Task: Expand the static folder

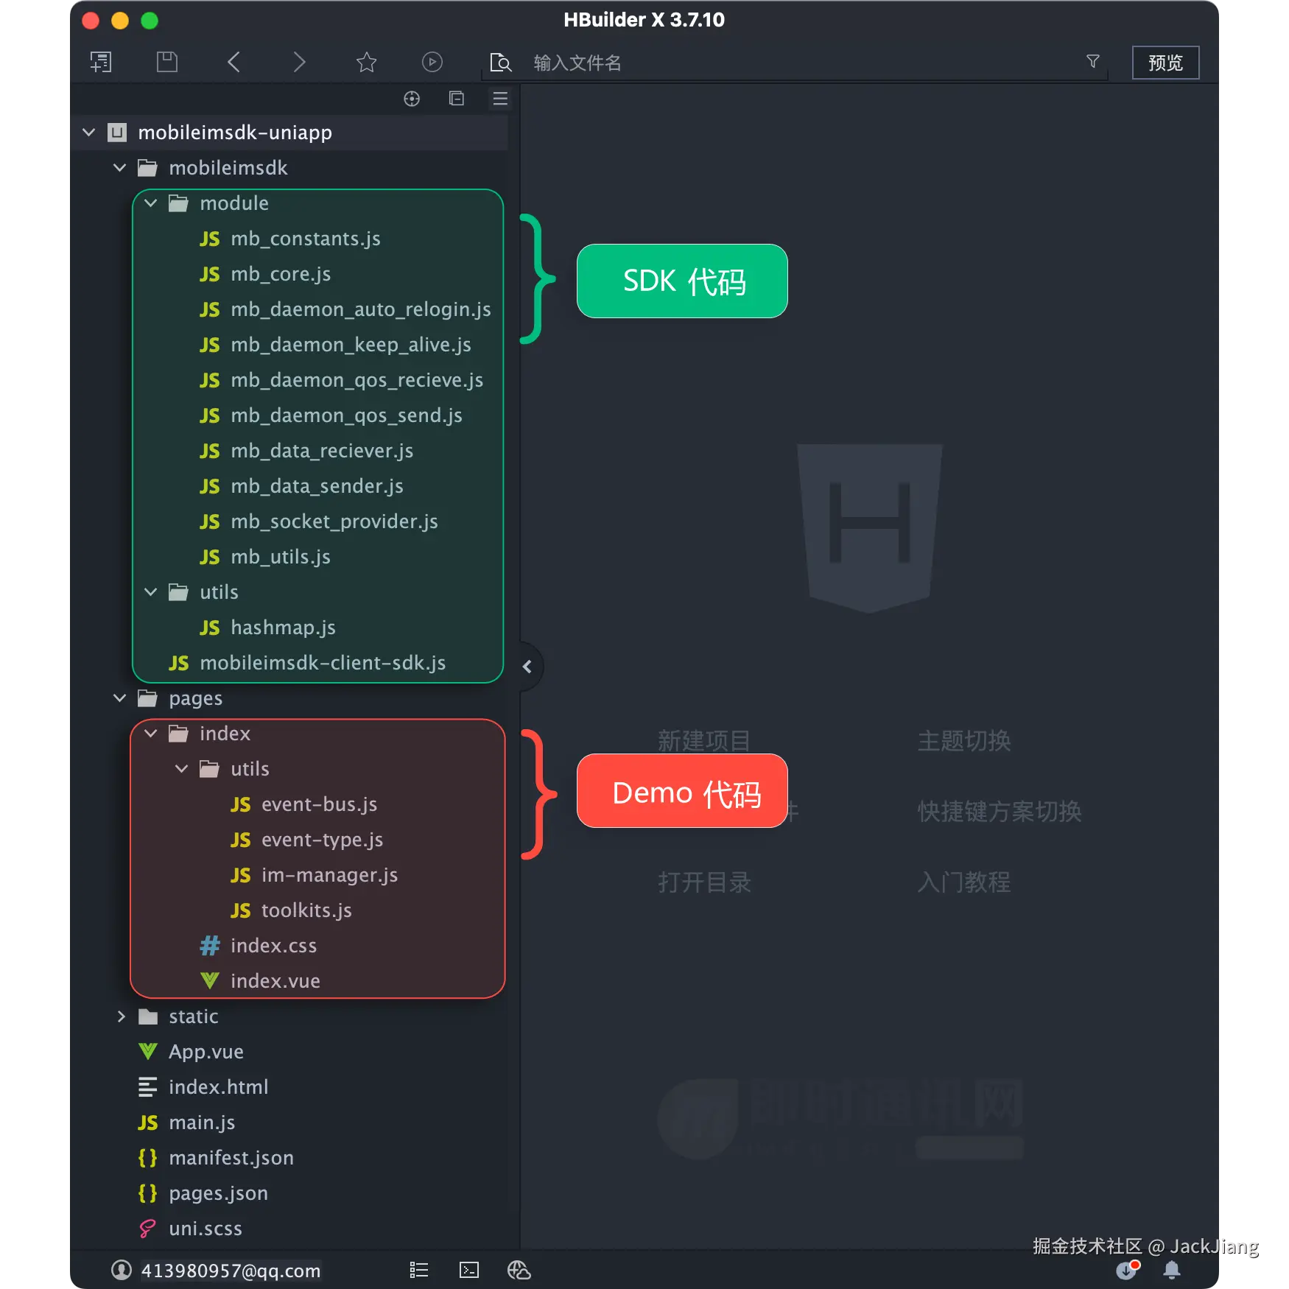Action: coord(122,1016)
